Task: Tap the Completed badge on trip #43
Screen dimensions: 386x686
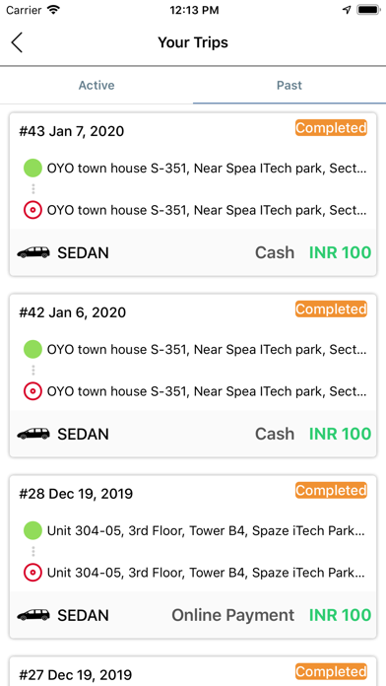Action: click(331, 128)
